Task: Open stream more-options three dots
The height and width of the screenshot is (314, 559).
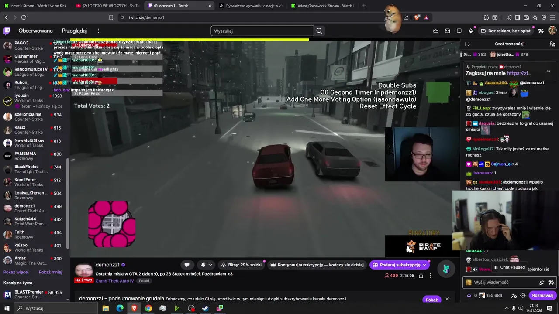Action: (x=430, y=276)
